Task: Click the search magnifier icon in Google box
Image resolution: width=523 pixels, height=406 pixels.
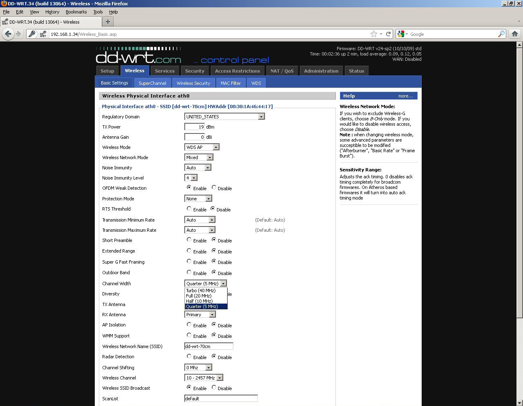Action: (501, 34)
